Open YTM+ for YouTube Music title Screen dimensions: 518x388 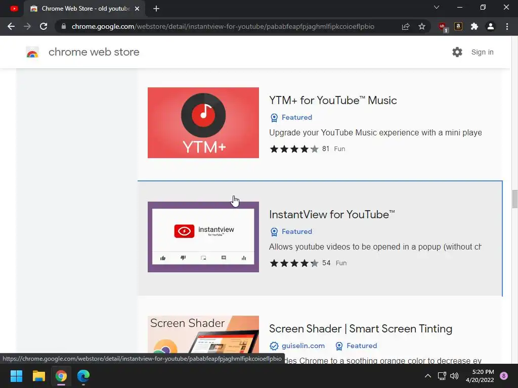[x=333, y=101]
